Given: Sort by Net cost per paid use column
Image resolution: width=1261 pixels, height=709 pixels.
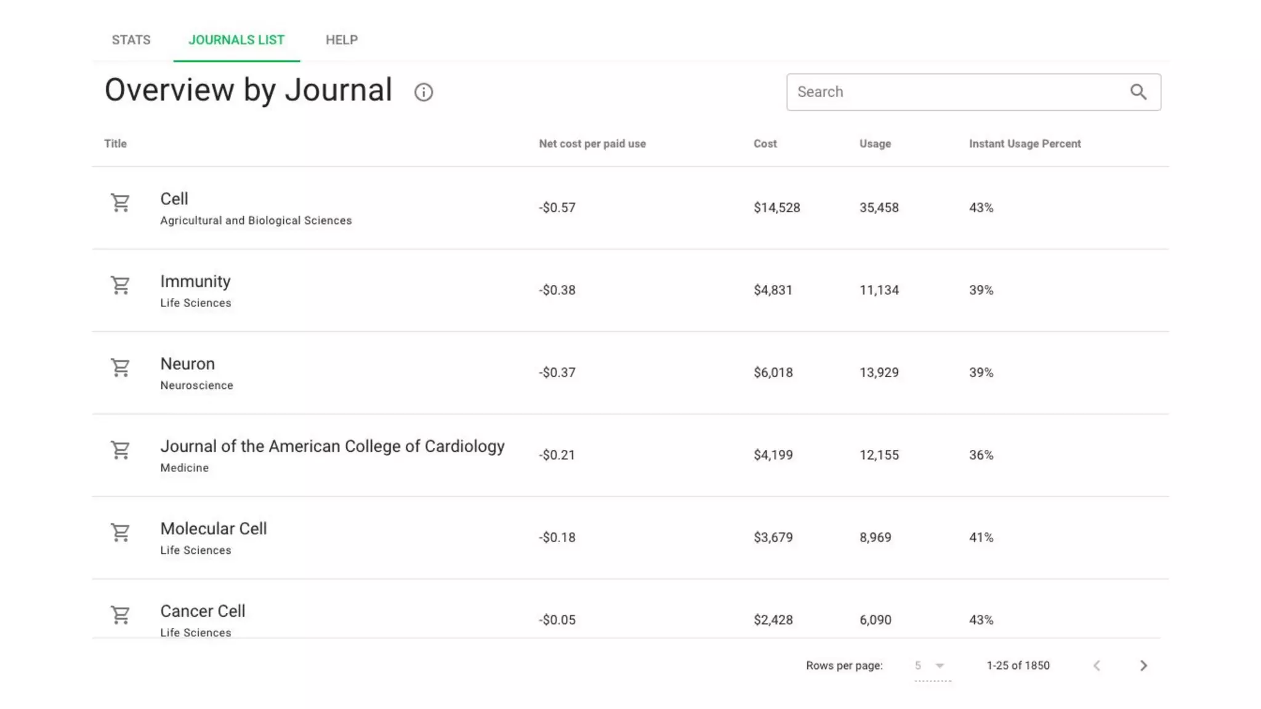Looking at the screenshot, I should 592,143.
